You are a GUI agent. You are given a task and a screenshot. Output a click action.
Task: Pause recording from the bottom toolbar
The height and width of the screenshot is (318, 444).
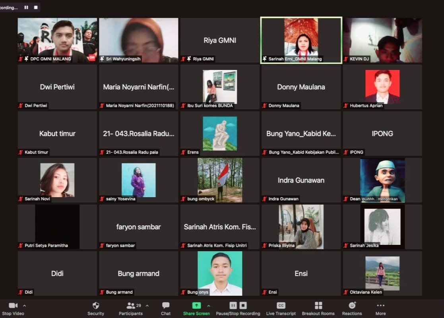233,306
